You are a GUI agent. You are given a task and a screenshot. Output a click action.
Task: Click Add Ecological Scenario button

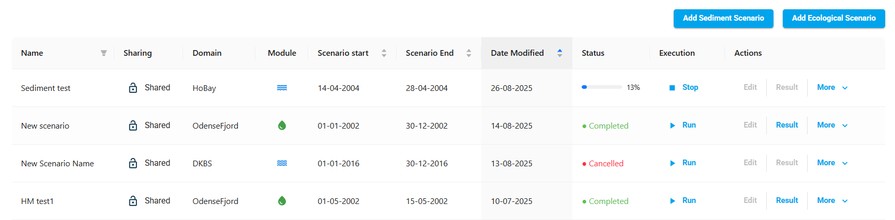tap(833, 19)
